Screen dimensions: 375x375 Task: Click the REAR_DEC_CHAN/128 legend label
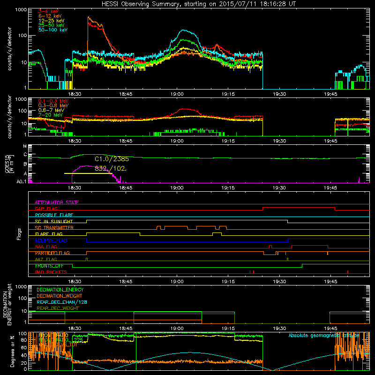[62, 302]
